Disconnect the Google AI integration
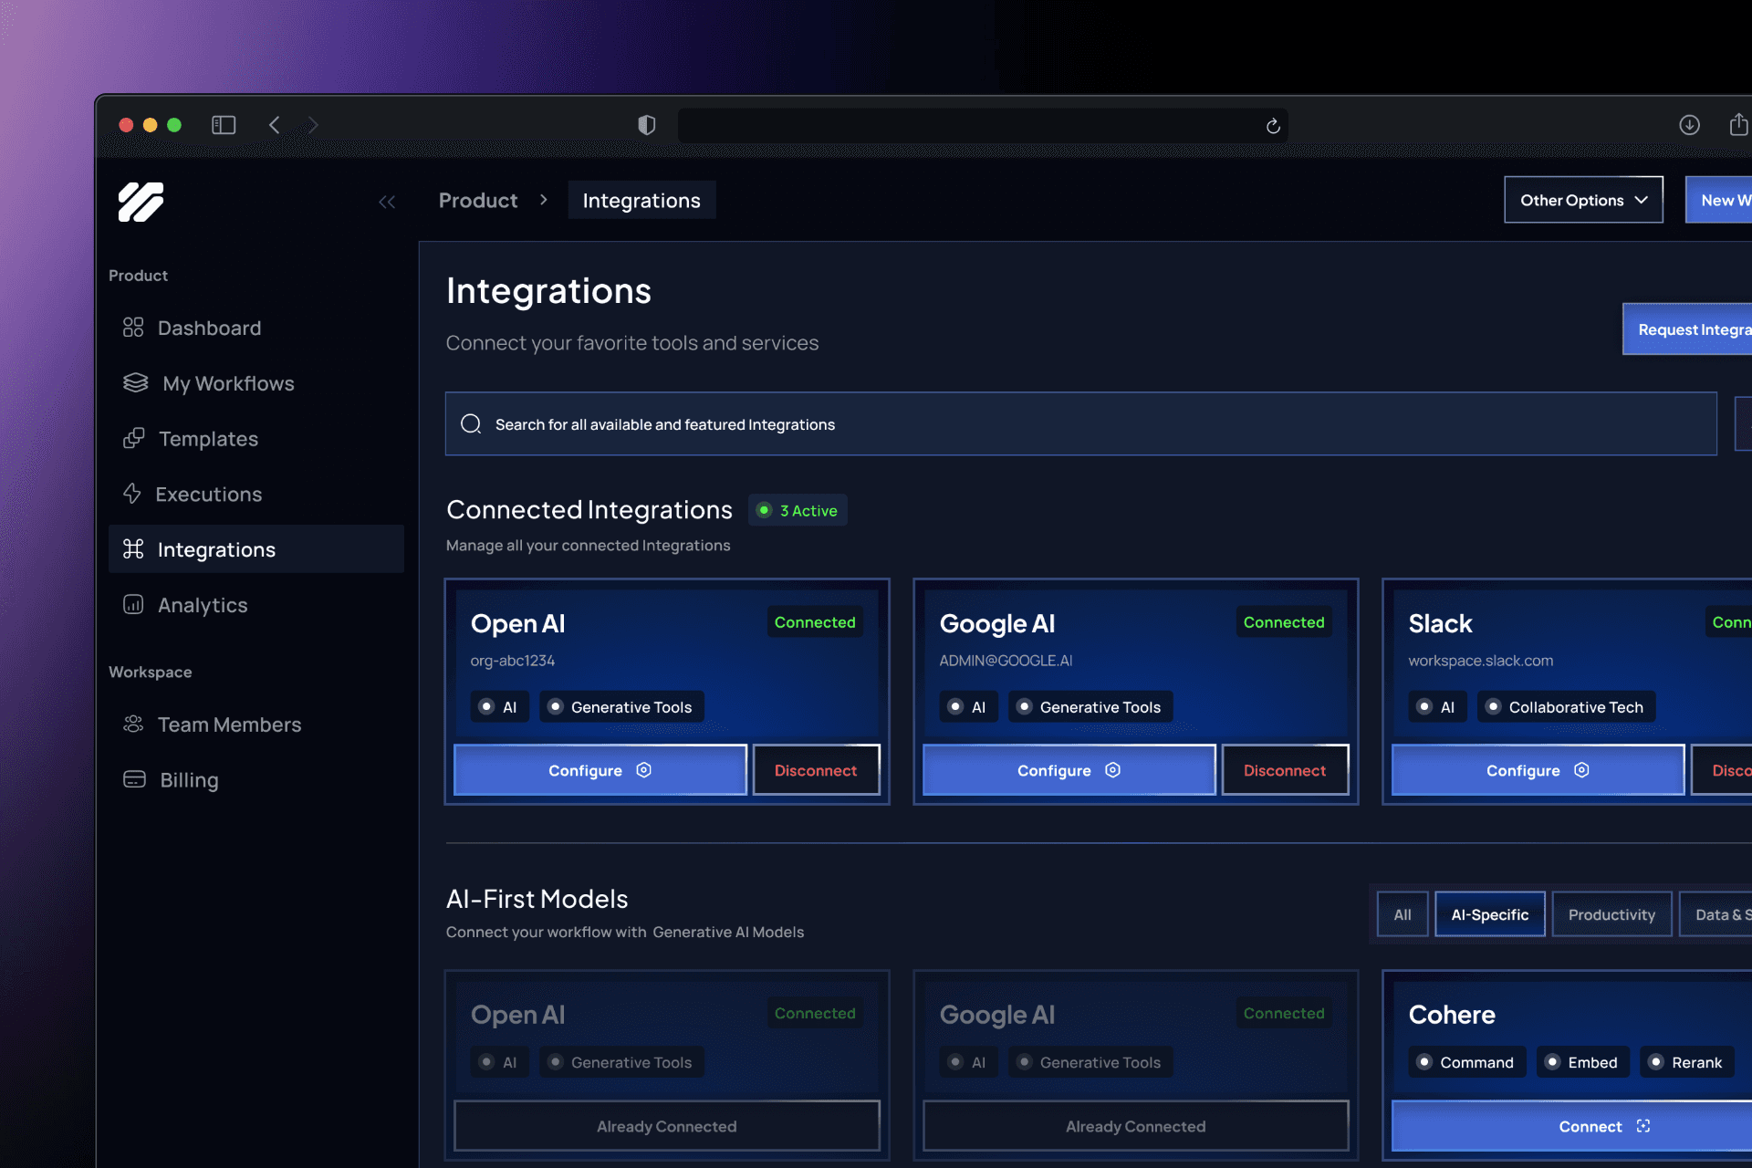The height and width of the screenshot is (1168, 1752). pos(1284,770)
